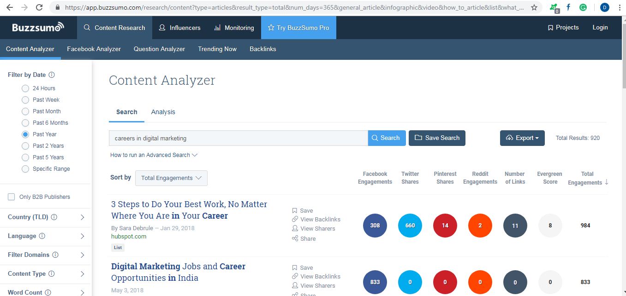Save the Digital Marketing Jobs India article
Image resolution: width=626 pixels, height=296 pixels.
pyautogui.click(x=303, y=267)
